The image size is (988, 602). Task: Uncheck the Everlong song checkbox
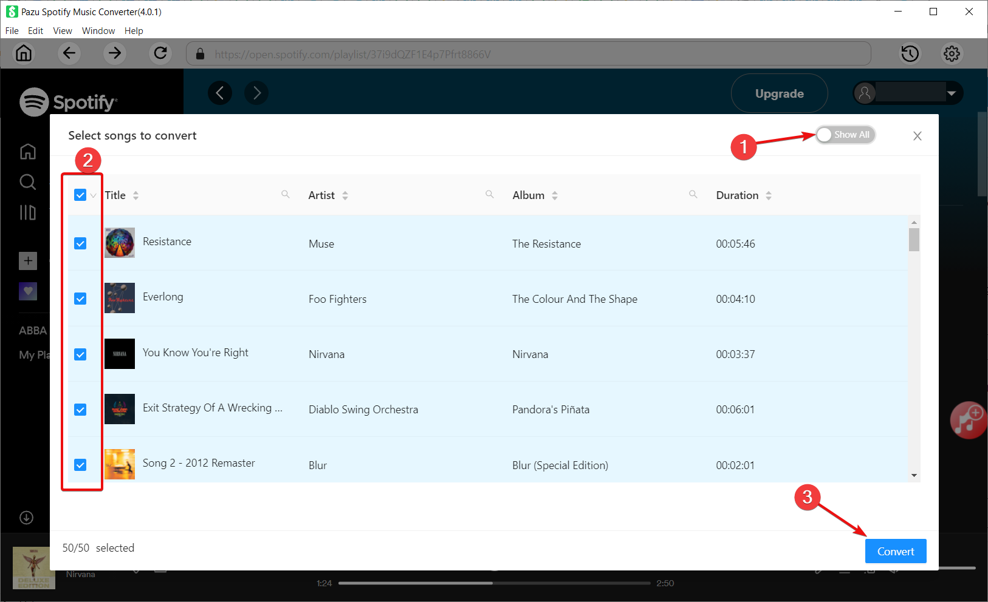(80, 299)
